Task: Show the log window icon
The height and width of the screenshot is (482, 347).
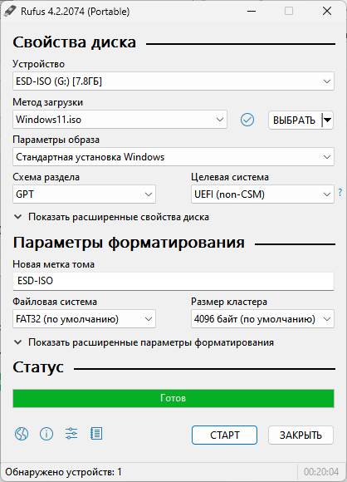Action: point(96,434)
